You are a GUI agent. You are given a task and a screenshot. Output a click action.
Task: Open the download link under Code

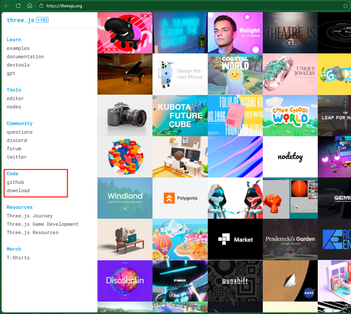[x=18, y=191]
